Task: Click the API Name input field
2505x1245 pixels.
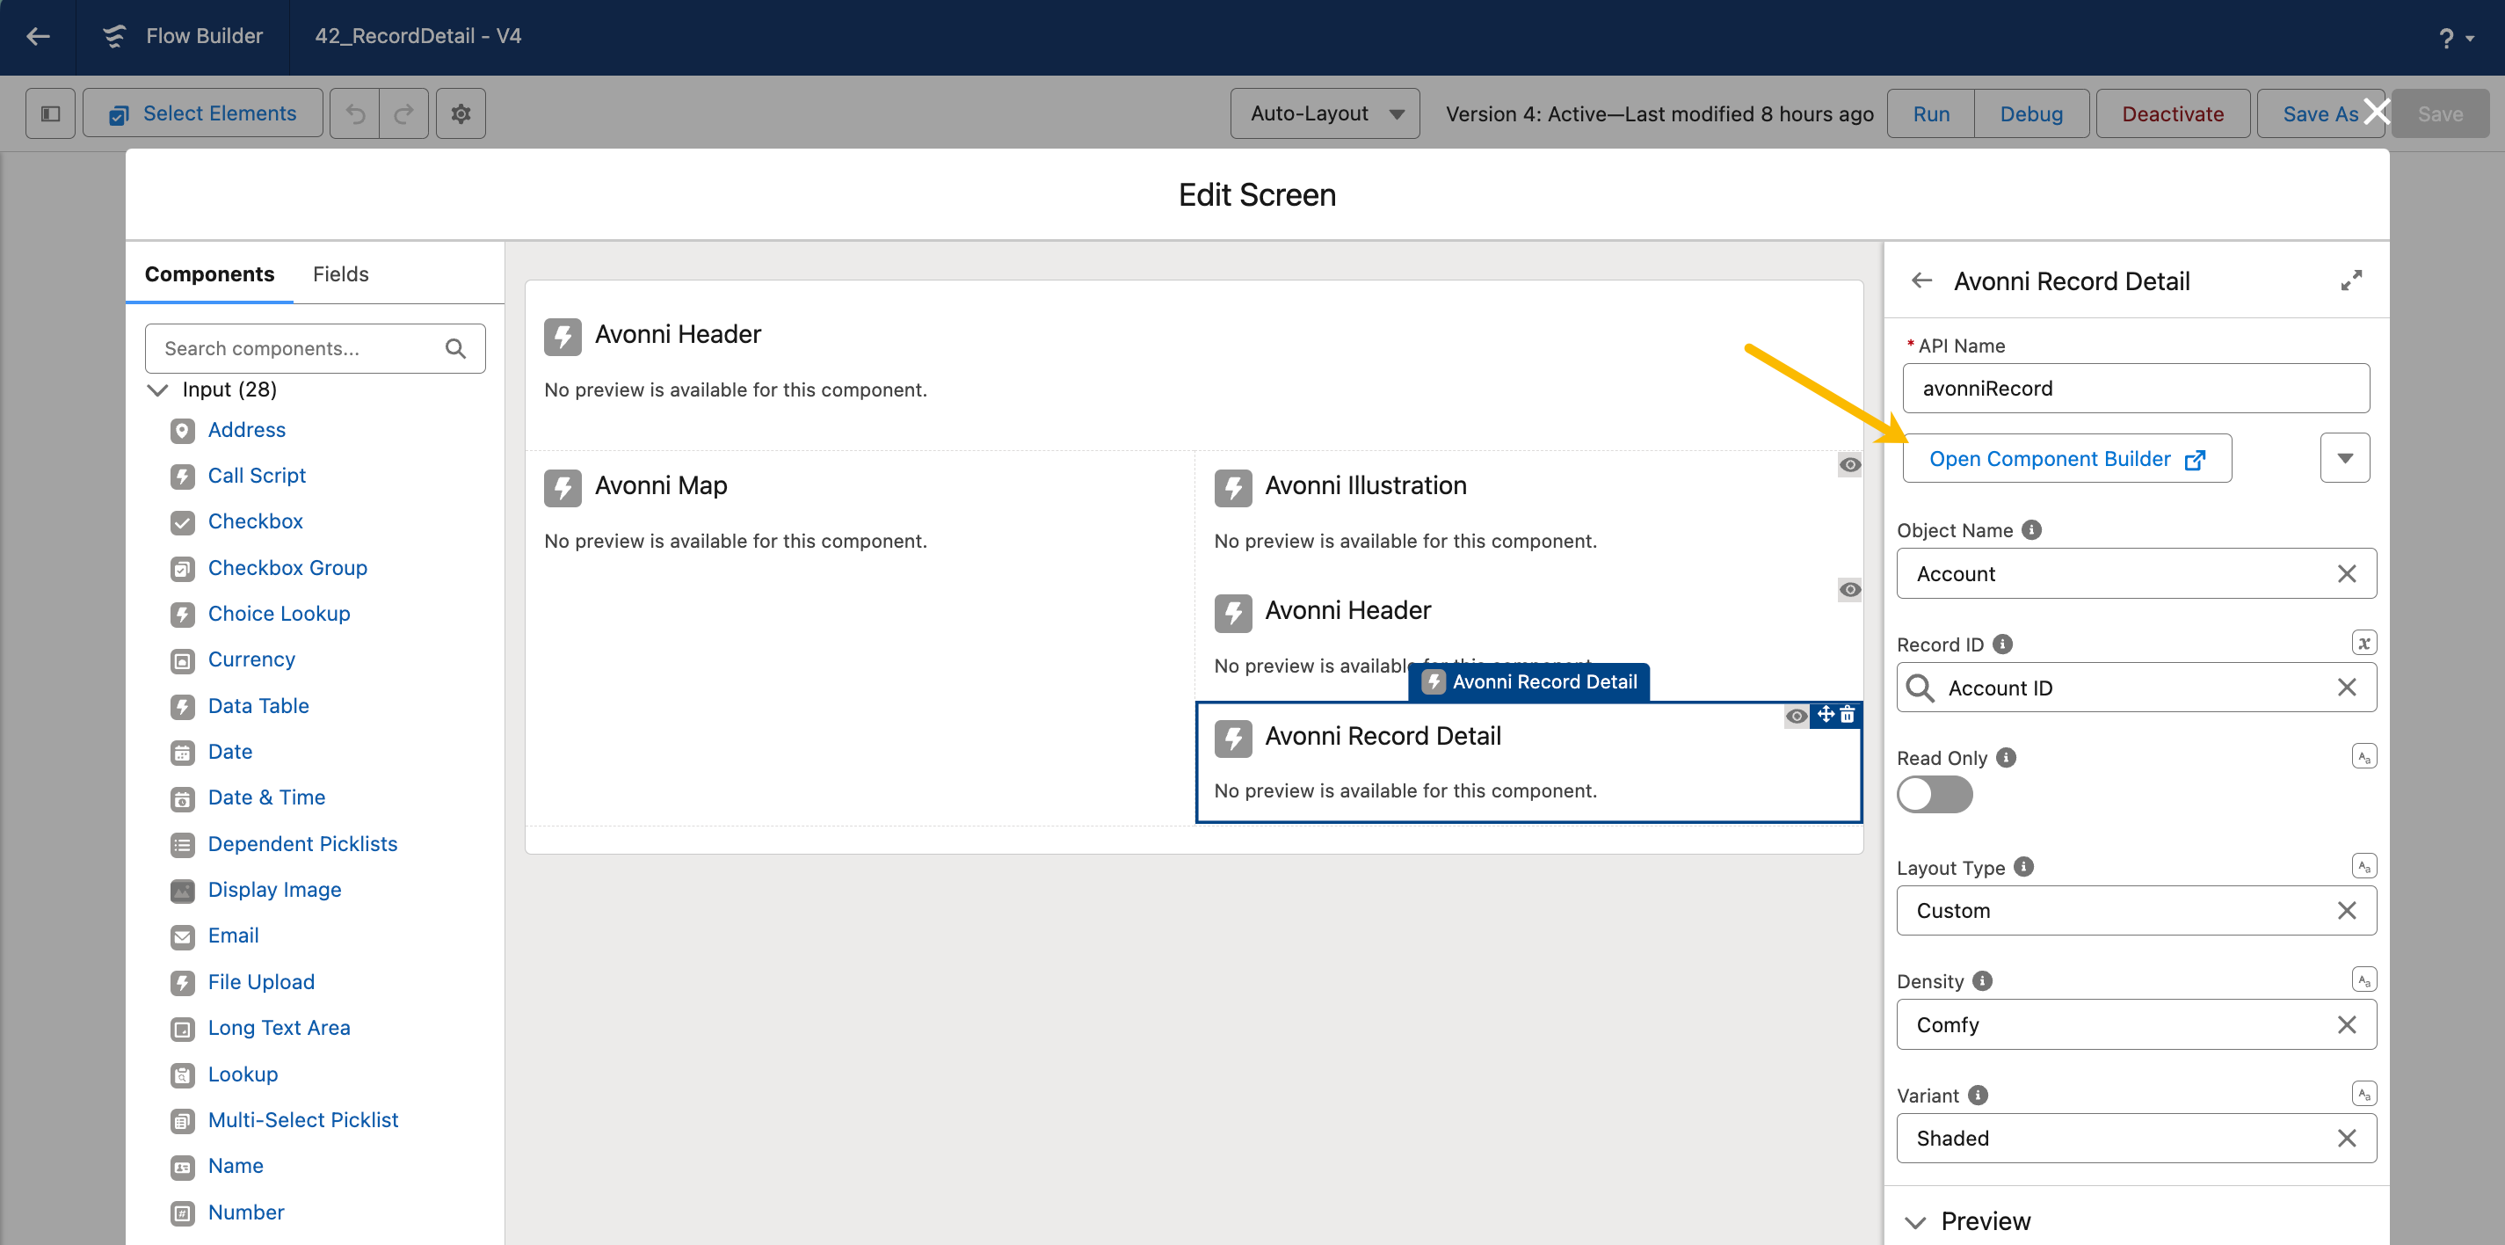Action: coord(2136,388)
